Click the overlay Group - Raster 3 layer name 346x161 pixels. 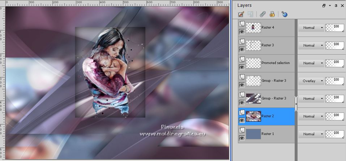(274, 81)
